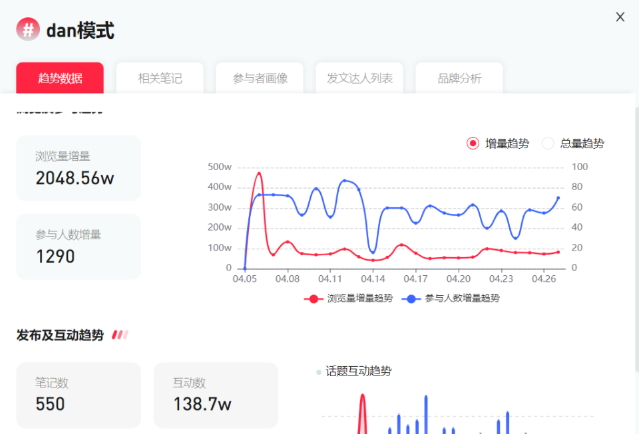Select the currently active 趋势数据 tab

click(x=59, y=78)
